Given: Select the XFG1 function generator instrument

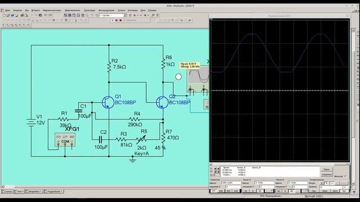Looking at the screenshot, I should pyautogui.click(x=65, y=139).
